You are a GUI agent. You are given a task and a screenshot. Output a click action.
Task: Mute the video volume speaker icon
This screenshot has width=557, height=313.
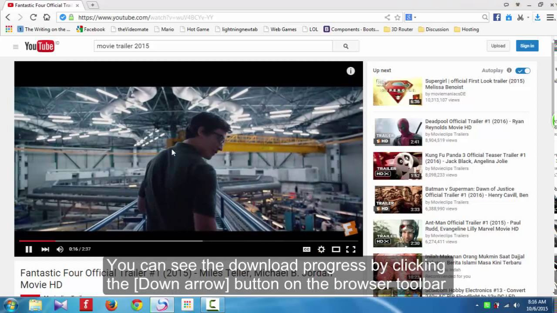60,249
